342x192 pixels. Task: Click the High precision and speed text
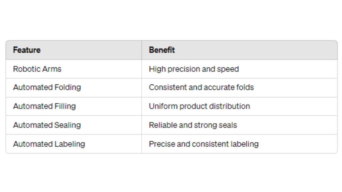click(x=194, y=69)
